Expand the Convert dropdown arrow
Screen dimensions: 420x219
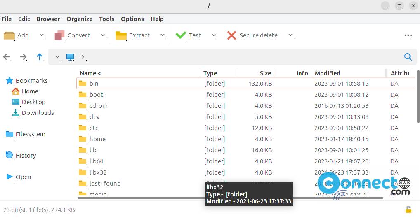pyautogui.click(x=103, y=35)
